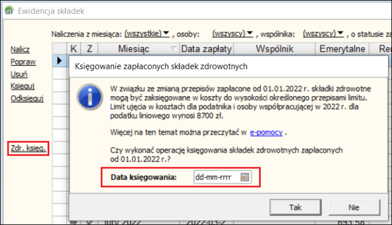Click the Popraw link
This screenshot has width=392, height=225.
point(23,62)
